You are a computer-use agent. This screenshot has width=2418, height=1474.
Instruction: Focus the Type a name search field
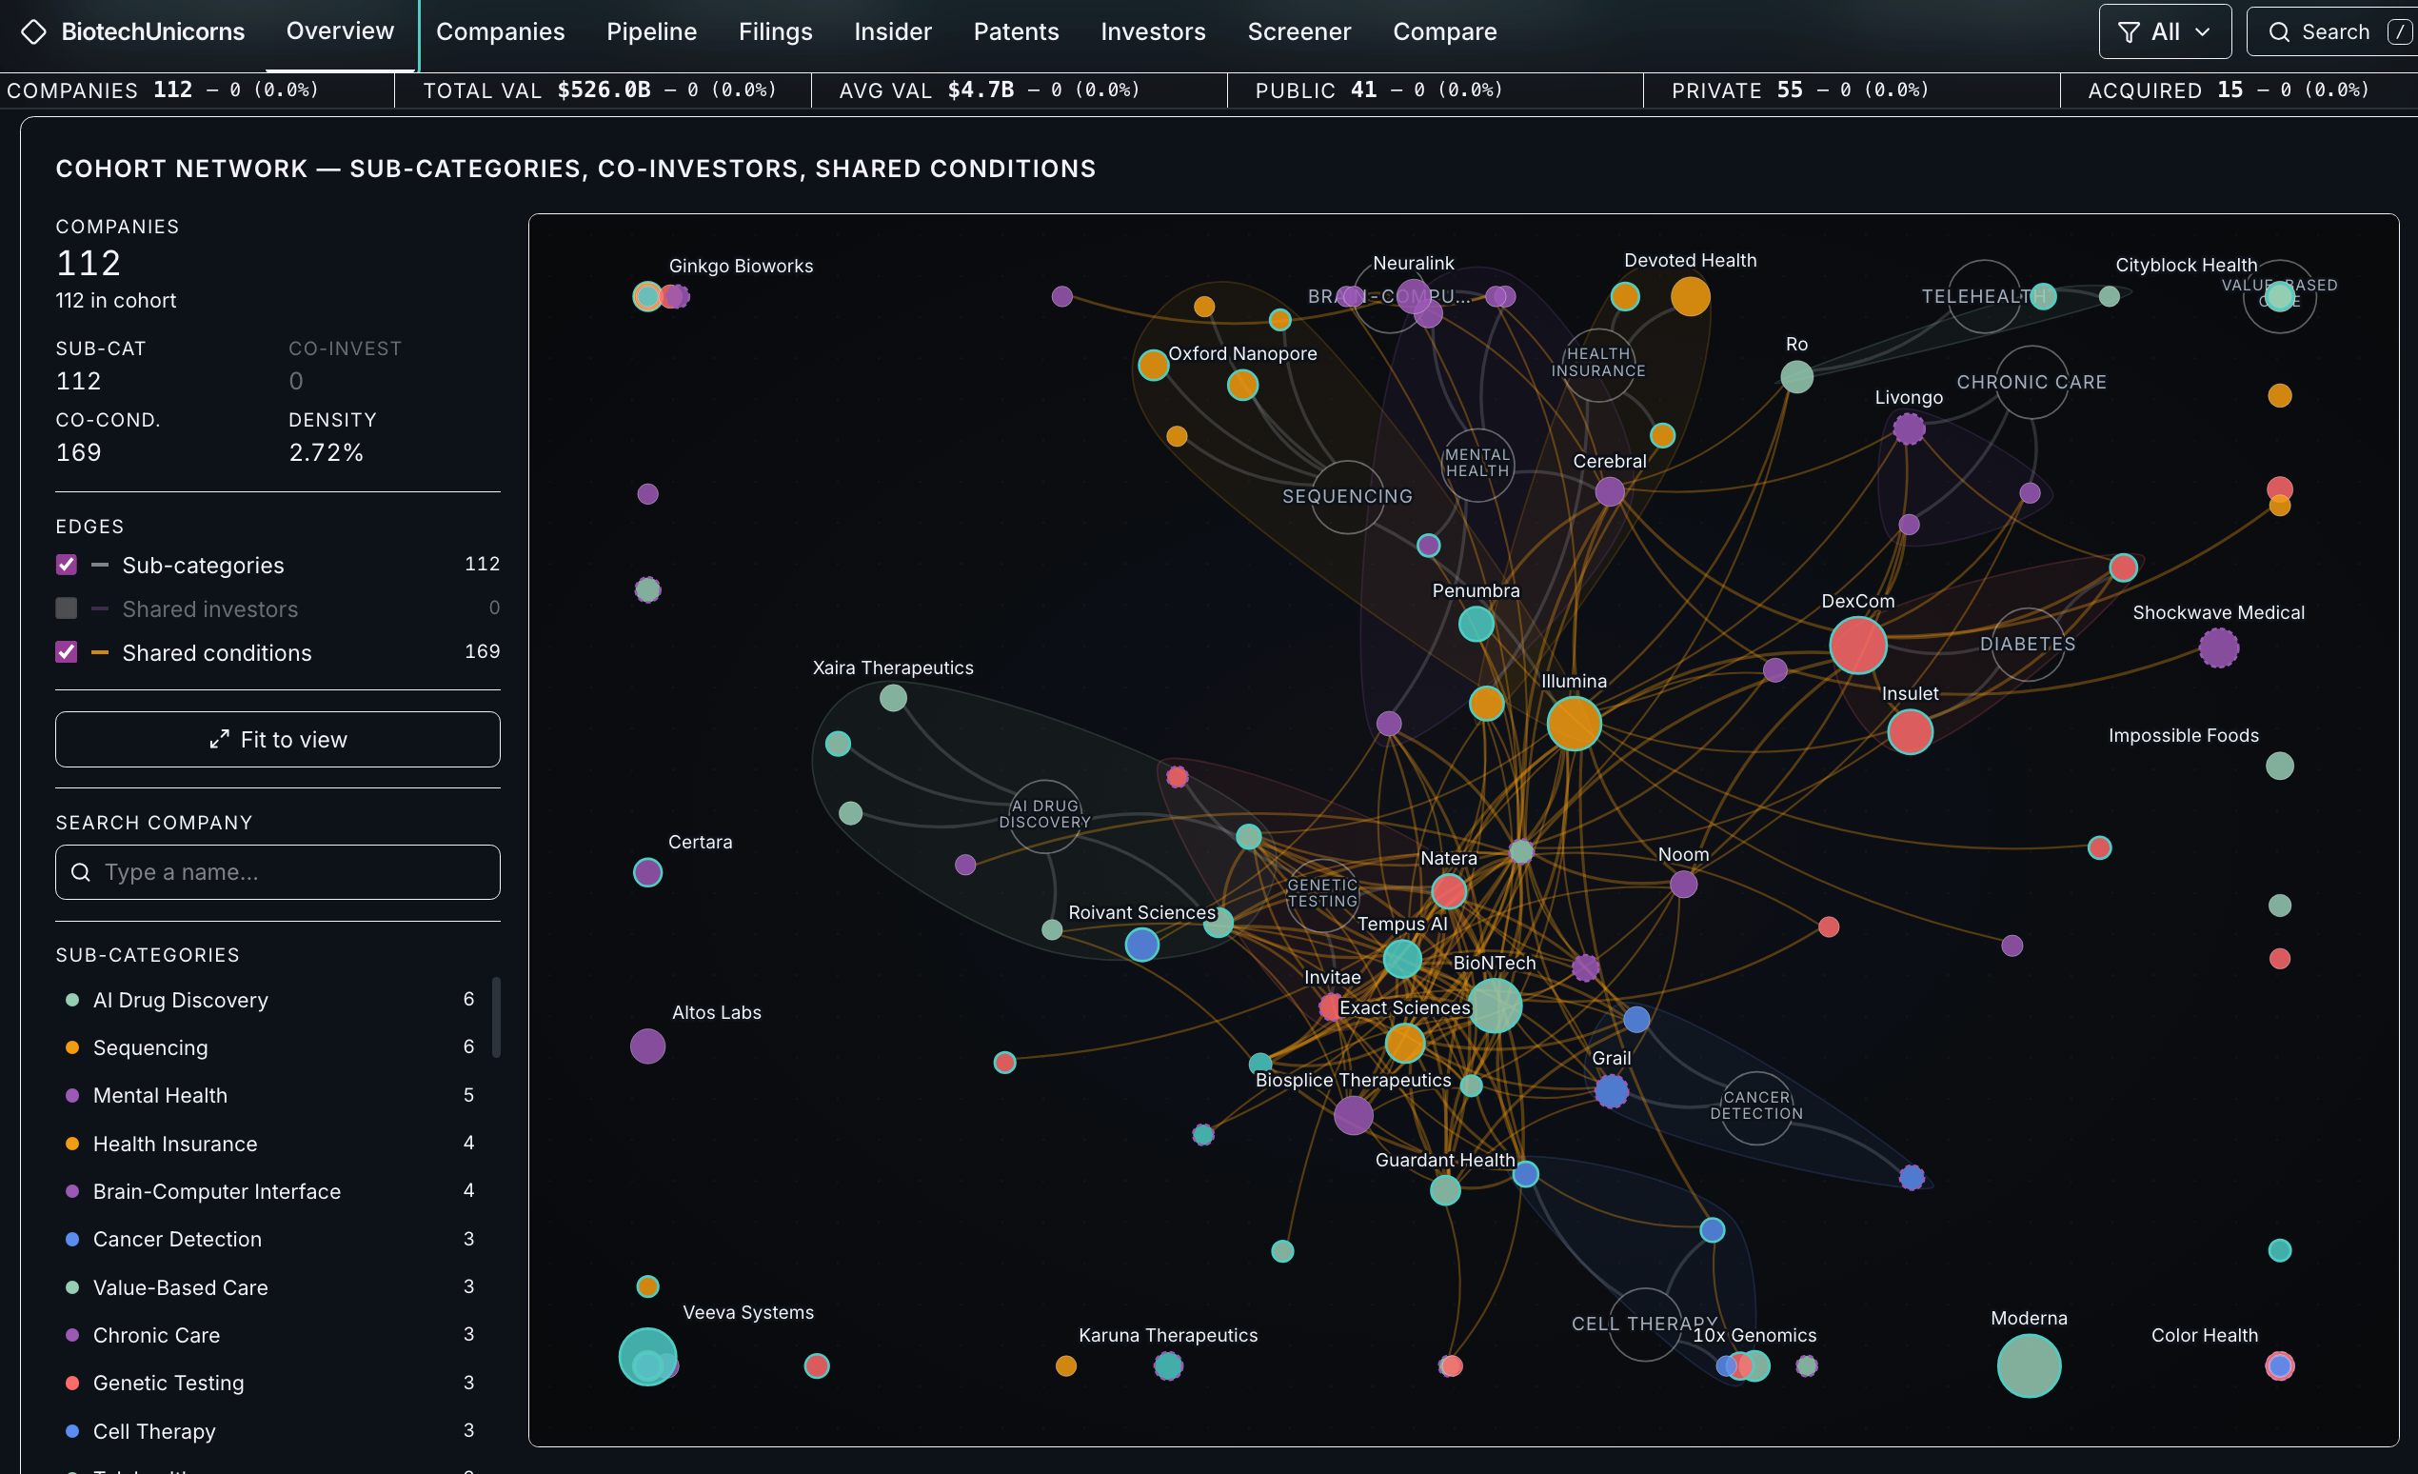278,872
